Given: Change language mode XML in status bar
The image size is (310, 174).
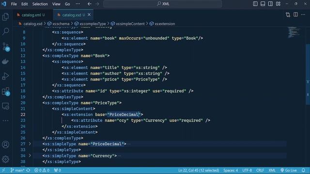Looking at the screenshot, I should (x=272, y=170).
